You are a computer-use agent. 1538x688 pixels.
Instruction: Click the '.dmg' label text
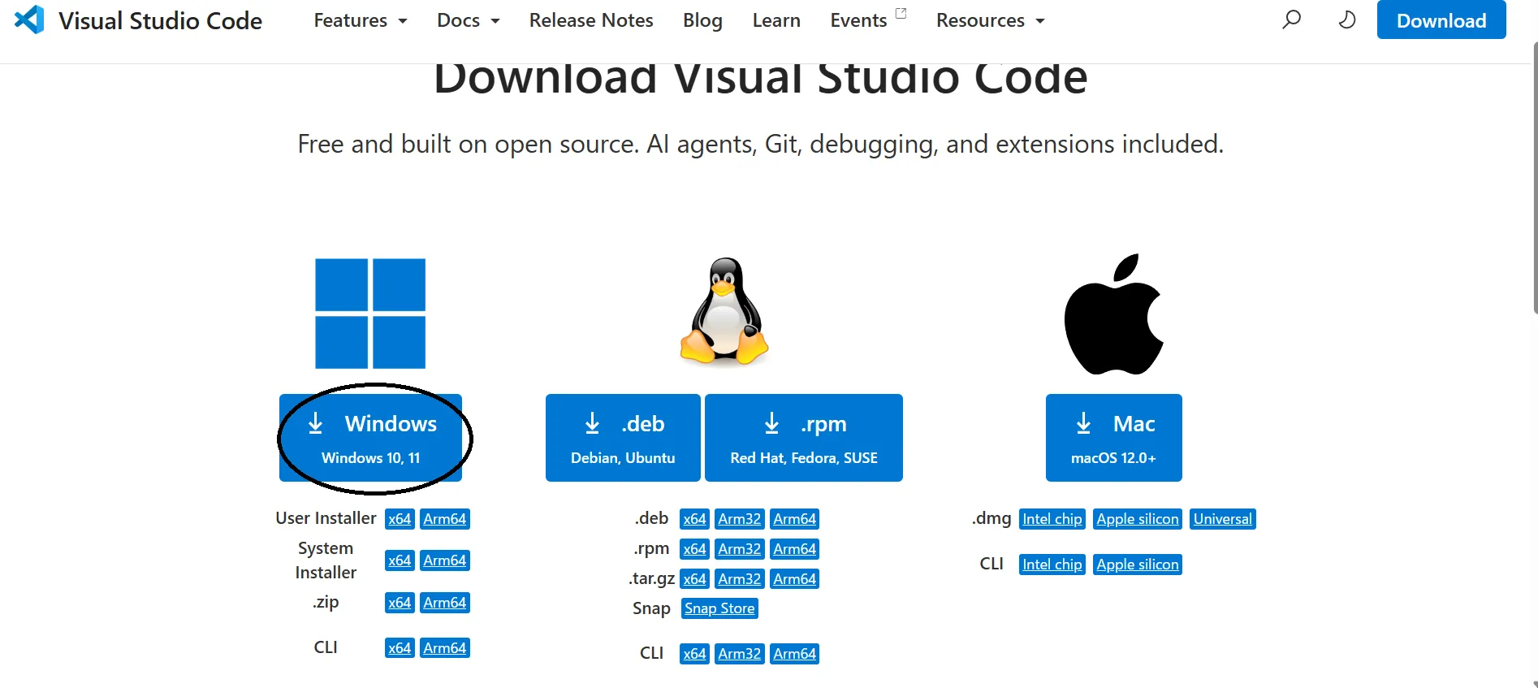pos(991,518)
